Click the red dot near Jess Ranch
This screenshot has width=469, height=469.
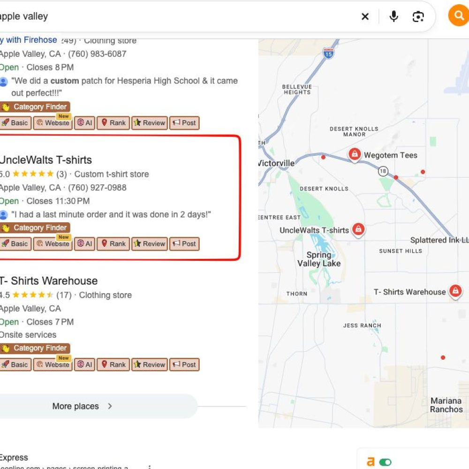[443, 357]
